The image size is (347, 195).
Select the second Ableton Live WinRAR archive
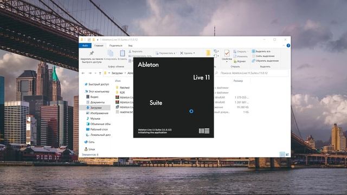[124, 102]
